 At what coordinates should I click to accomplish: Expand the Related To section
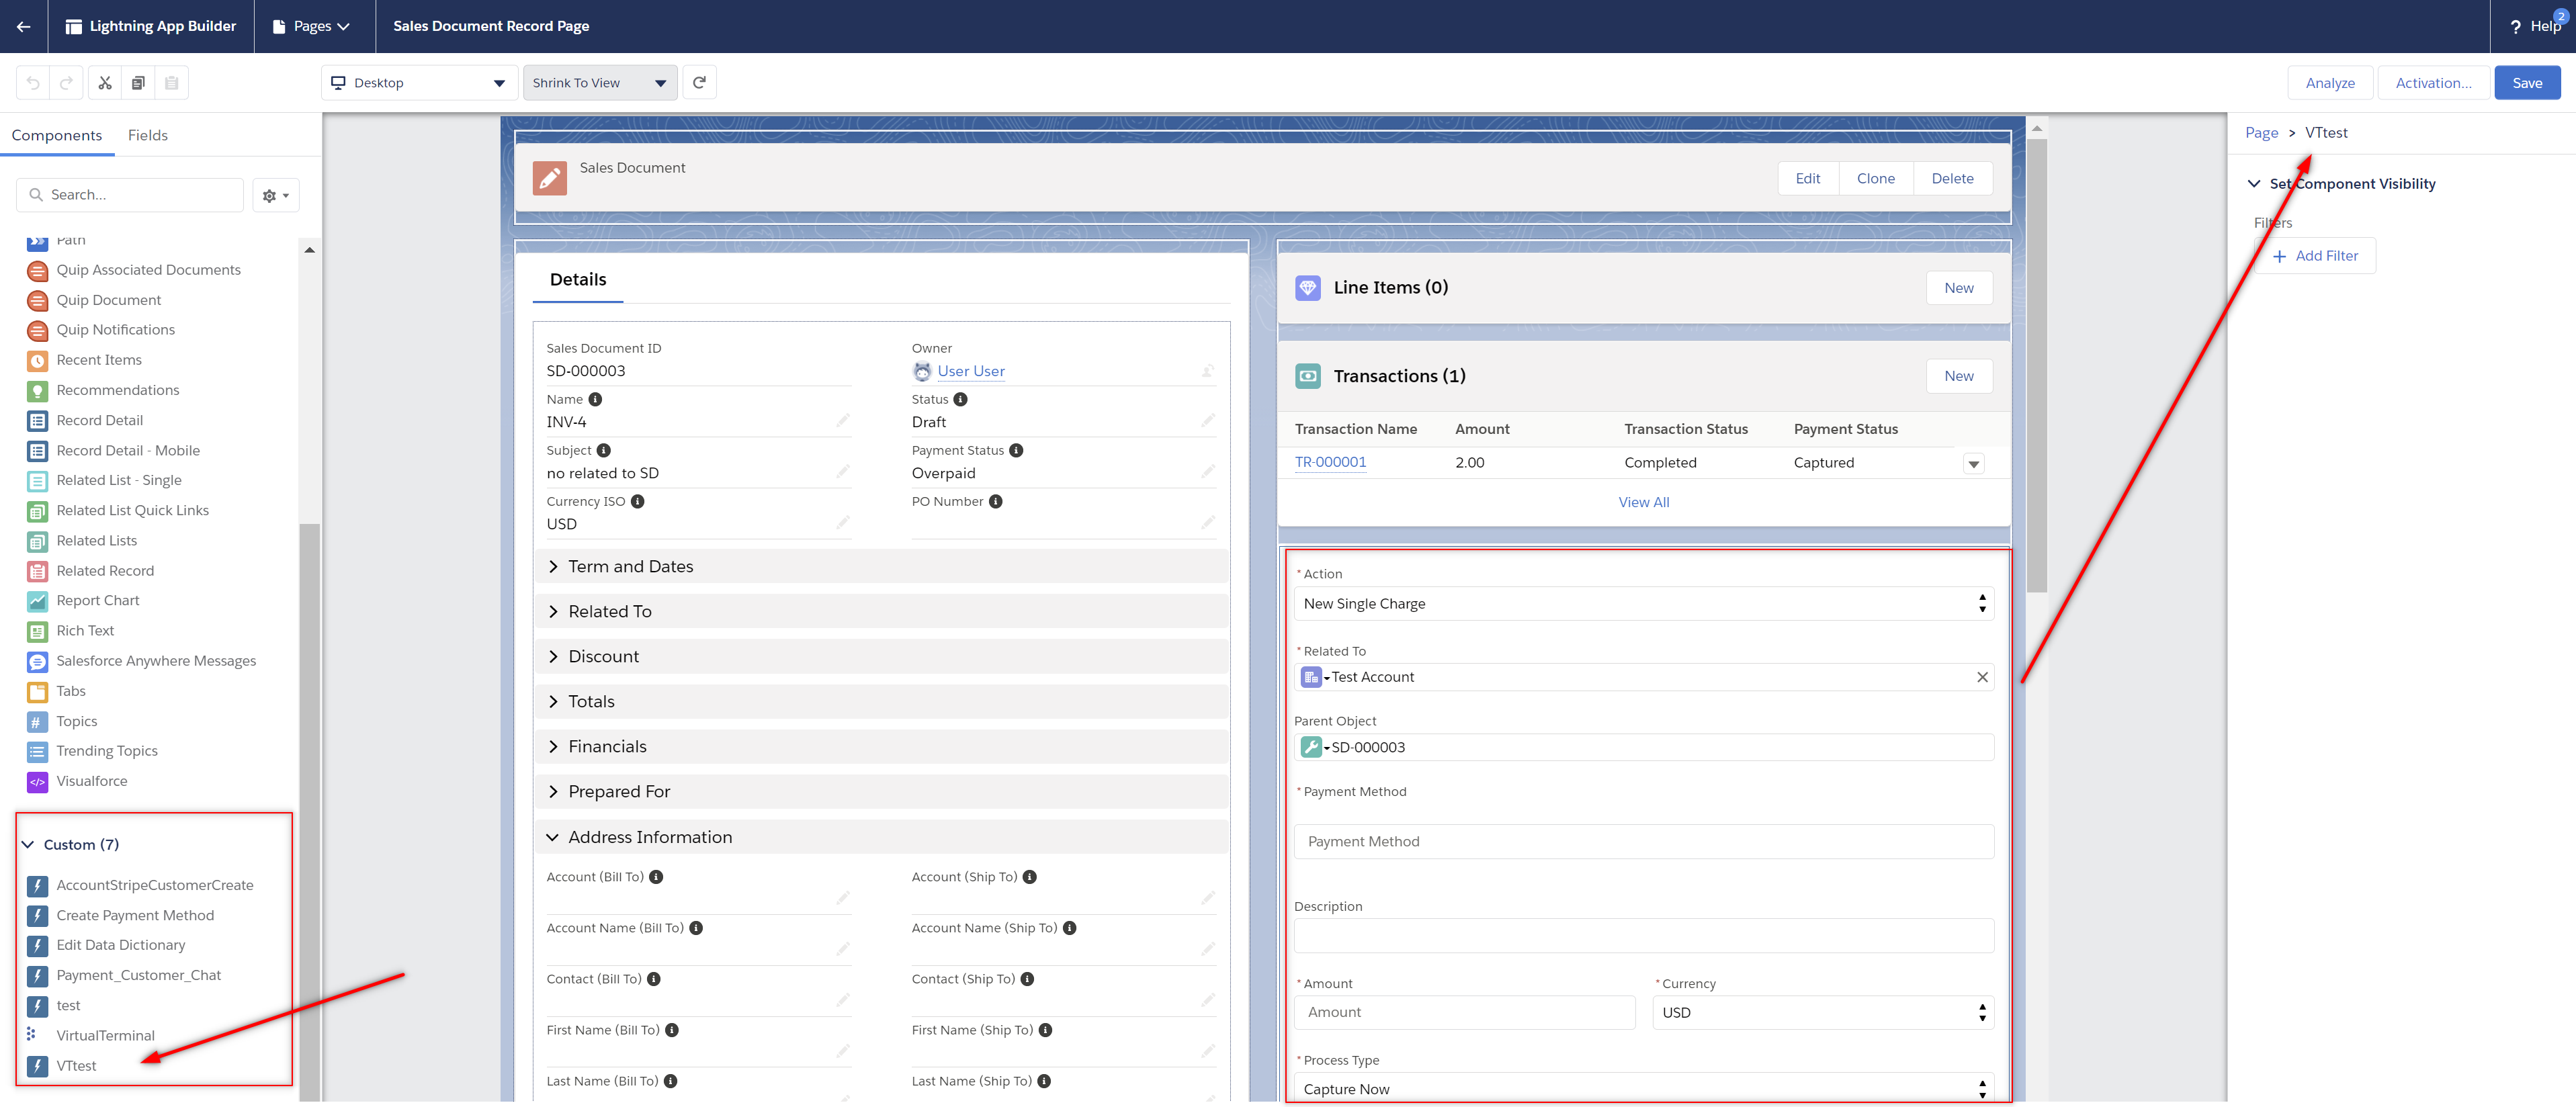(x=881, y=611)
